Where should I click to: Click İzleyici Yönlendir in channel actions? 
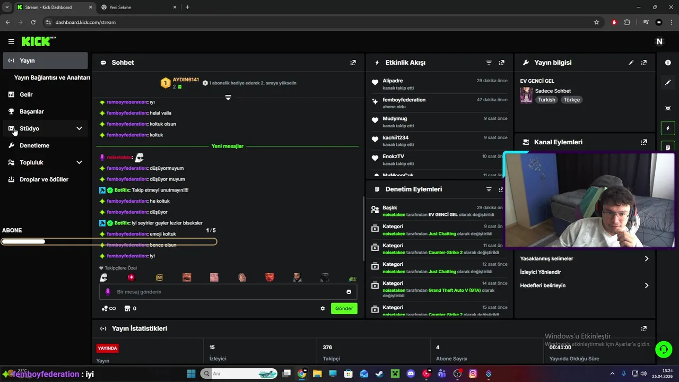tap(541, 272)
